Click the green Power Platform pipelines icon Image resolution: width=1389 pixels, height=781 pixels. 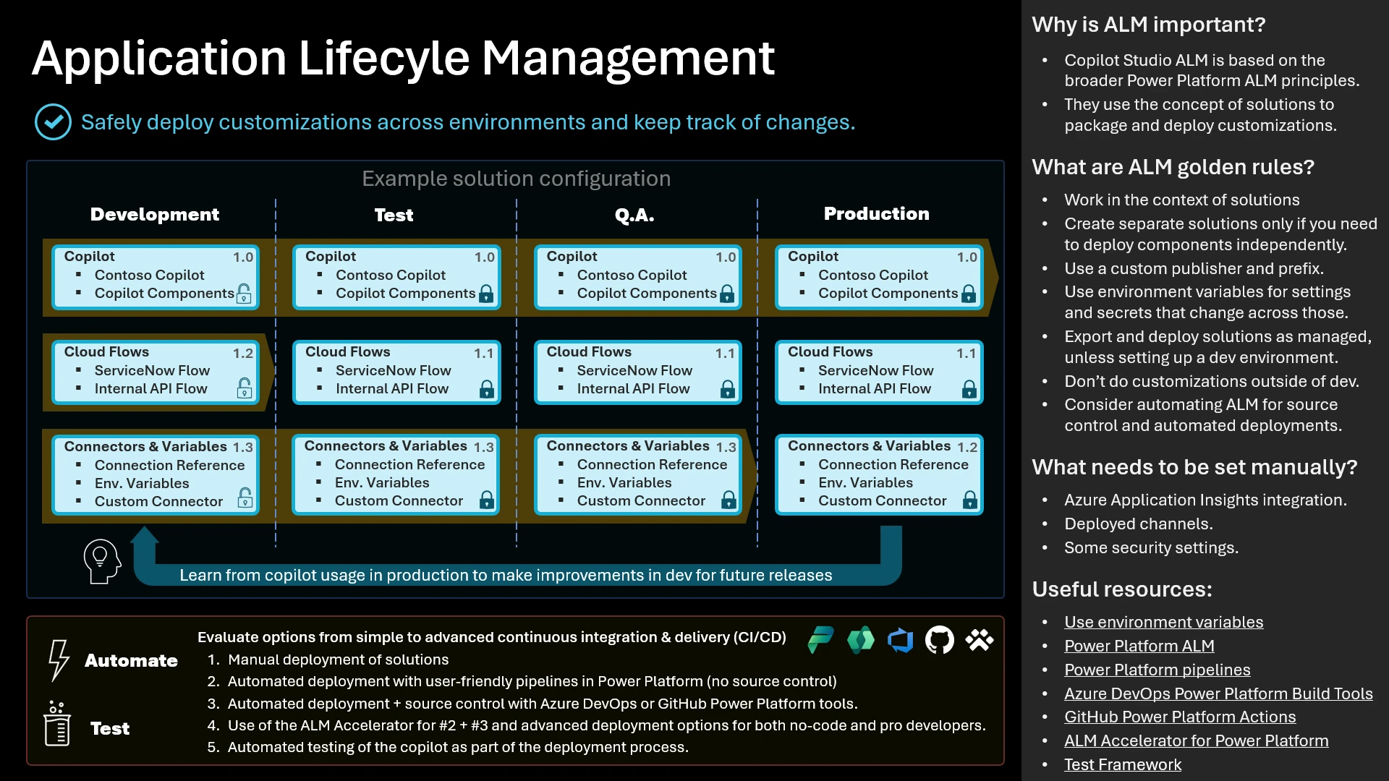[860, 641]
